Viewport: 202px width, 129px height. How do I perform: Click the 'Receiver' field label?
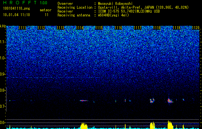click(65, 11)
